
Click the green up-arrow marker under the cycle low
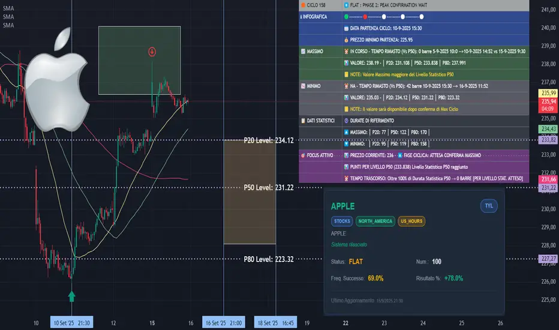pyautogui.click(x=71, y=296)
